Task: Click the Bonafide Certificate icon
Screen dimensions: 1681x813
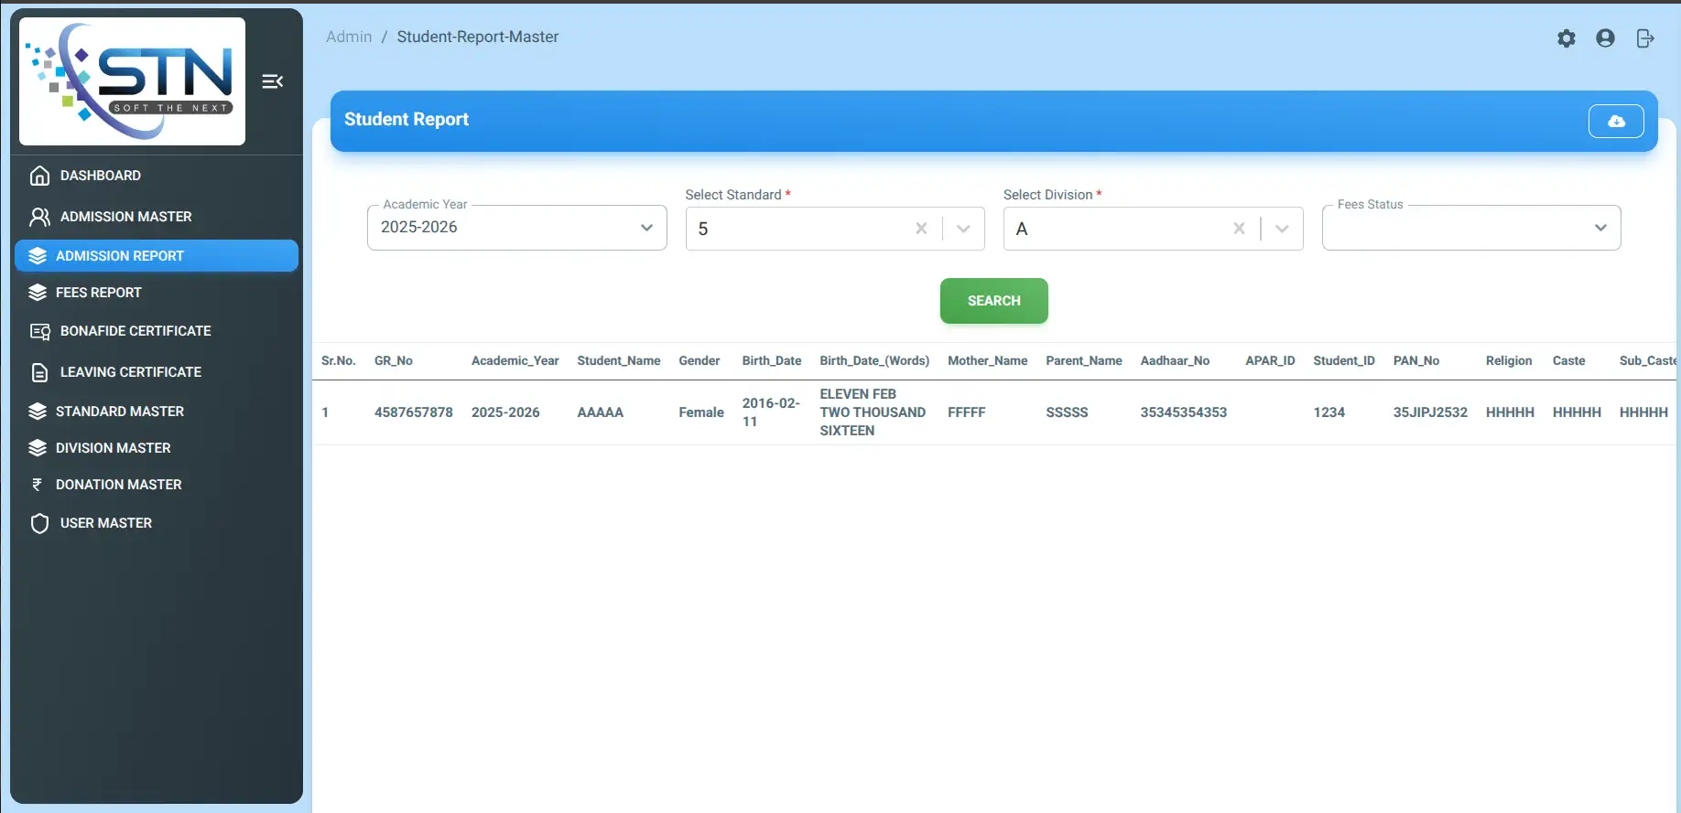Action: coord(39,331)
